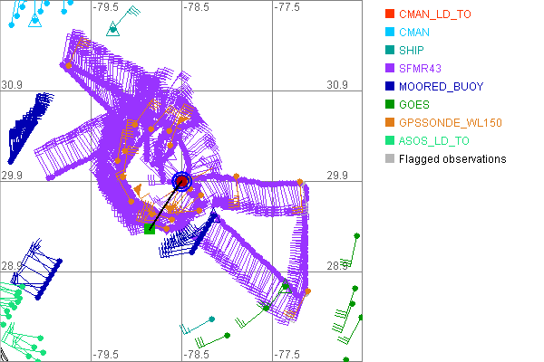Viewport: 544px width, 362px height.
Task: Select the 28.9 latitude label on left
Action: coord(11,265)
